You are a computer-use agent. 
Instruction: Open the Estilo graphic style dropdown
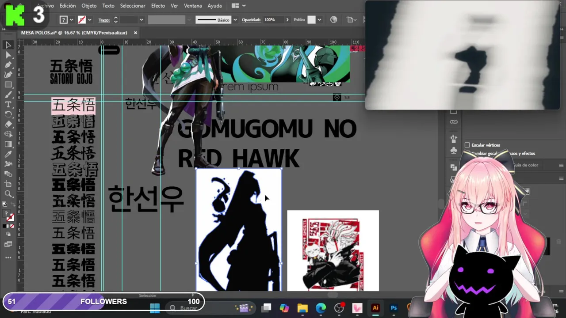(x=319, y=20)
